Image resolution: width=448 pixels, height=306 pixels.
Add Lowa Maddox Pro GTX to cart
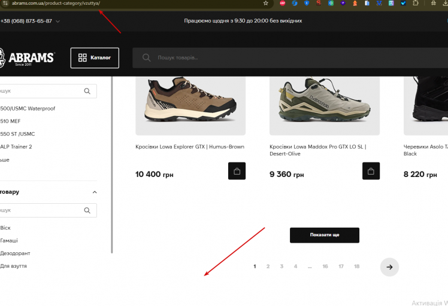tap(371, 171)
